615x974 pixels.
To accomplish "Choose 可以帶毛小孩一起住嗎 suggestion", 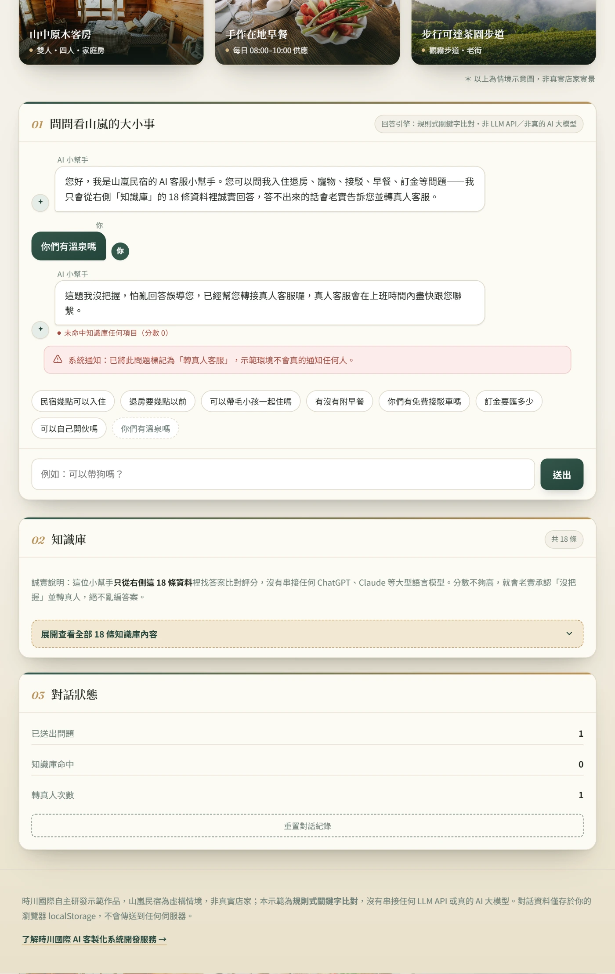I will (x=250, y=402).
